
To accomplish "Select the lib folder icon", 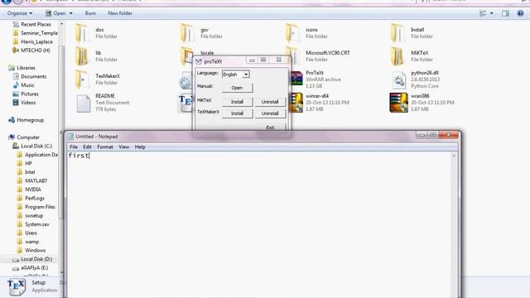I will (82, 56).
